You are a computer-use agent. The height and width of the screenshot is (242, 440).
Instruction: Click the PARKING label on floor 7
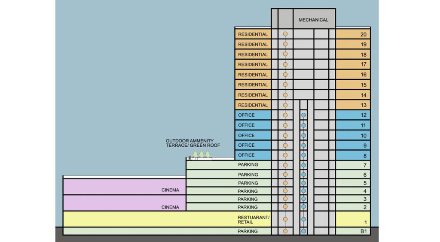(x=248, y=164)
